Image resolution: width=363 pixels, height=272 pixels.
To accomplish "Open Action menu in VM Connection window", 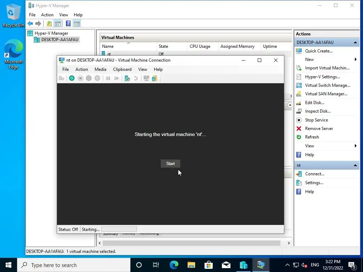I will pyautogui.click(x=82, y=69).
